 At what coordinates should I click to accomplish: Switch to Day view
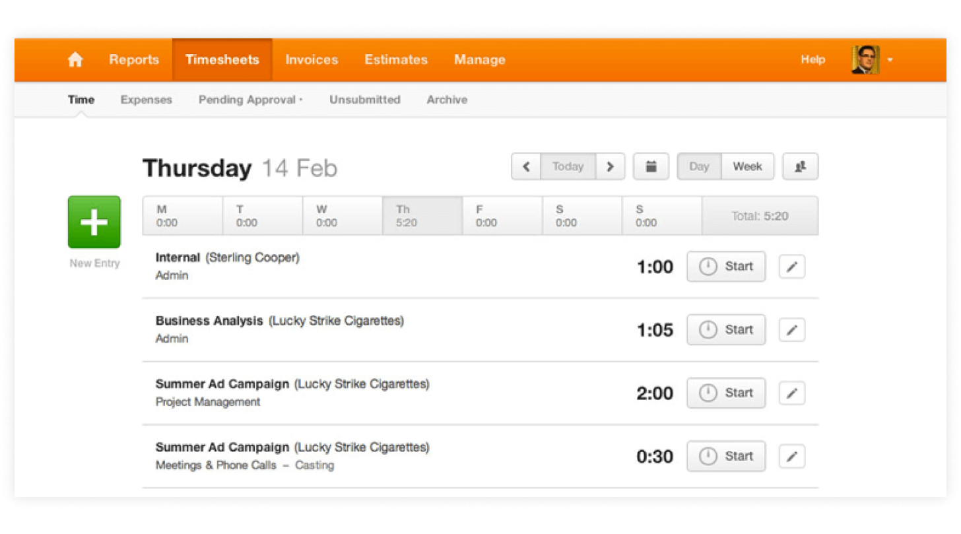pos(699,166)
